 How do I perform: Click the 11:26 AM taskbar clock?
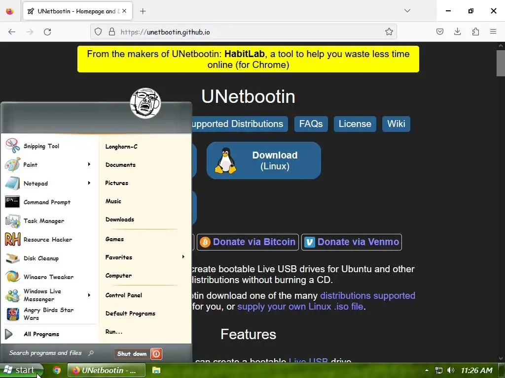pyautogui.click(x=477, y=370)
